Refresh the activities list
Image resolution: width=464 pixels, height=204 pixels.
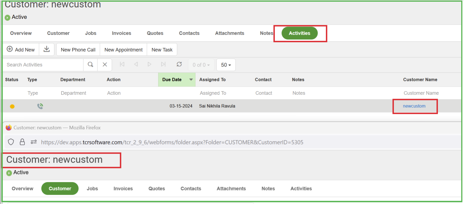[x=179, y=64]
